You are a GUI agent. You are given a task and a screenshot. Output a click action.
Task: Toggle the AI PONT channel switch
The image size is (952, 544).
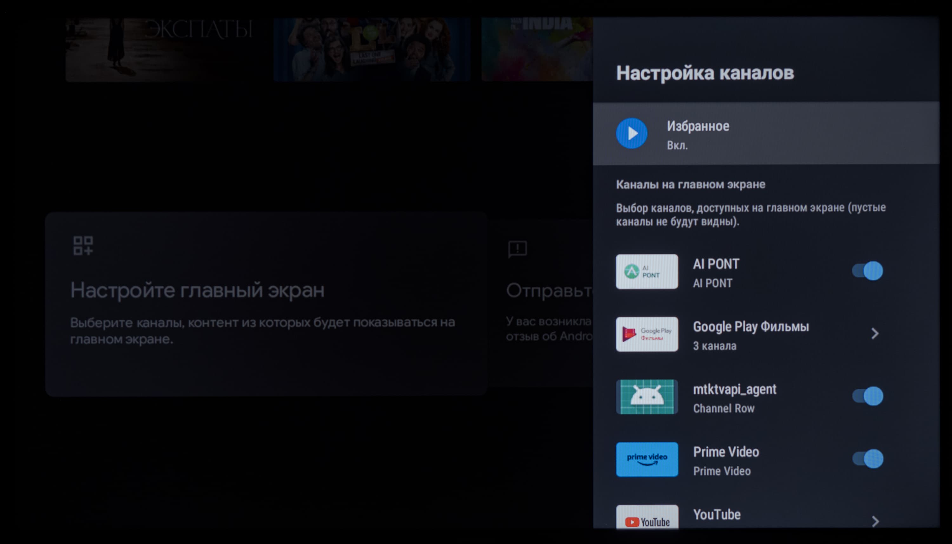pos(867,271)
